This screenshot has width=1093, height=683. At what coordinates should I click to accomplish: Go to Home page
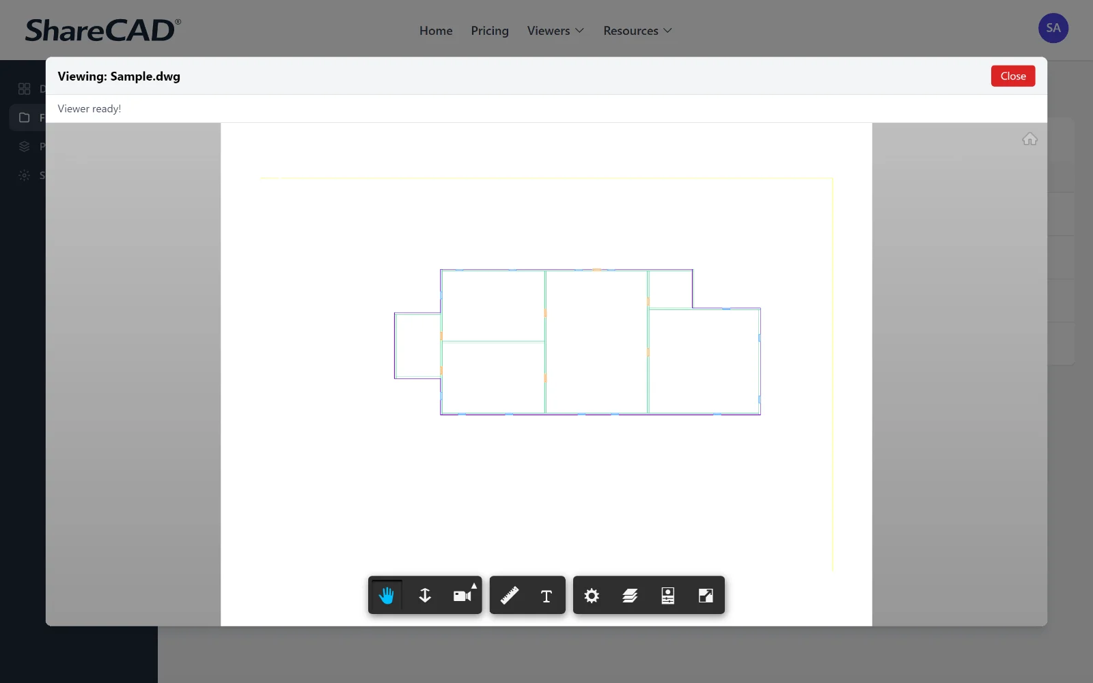pyautogui.click(x=436, y=31)
